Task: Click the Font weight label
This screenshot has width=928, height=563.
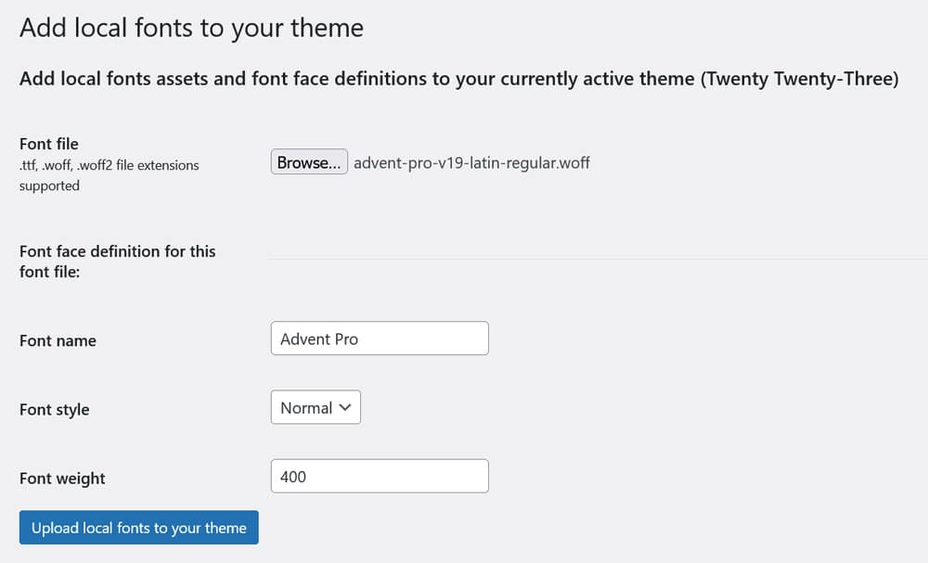Action: [62, 479]
